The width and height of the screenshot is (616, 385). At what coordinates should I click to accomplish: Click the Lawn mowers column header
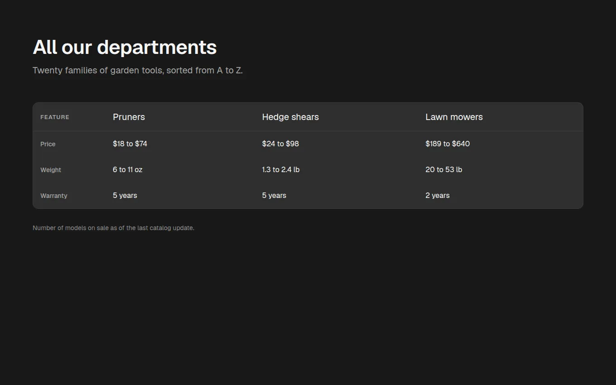point(454,117)
